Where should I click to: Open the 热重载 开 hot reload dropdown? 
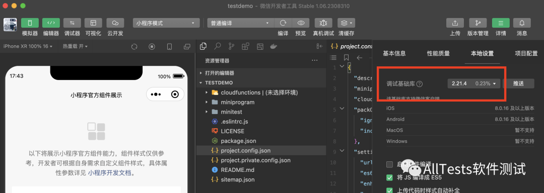(x=75, y=46)
